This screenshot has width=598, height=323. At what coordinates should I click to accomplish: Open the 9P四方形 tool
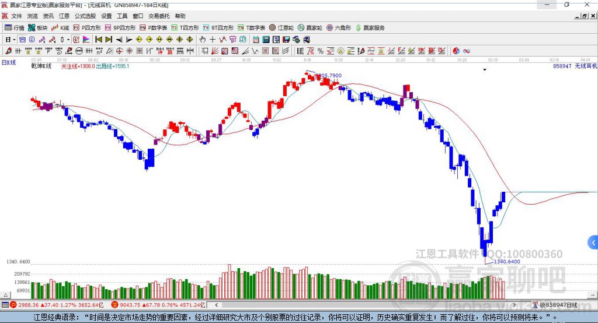pos(120,28)
